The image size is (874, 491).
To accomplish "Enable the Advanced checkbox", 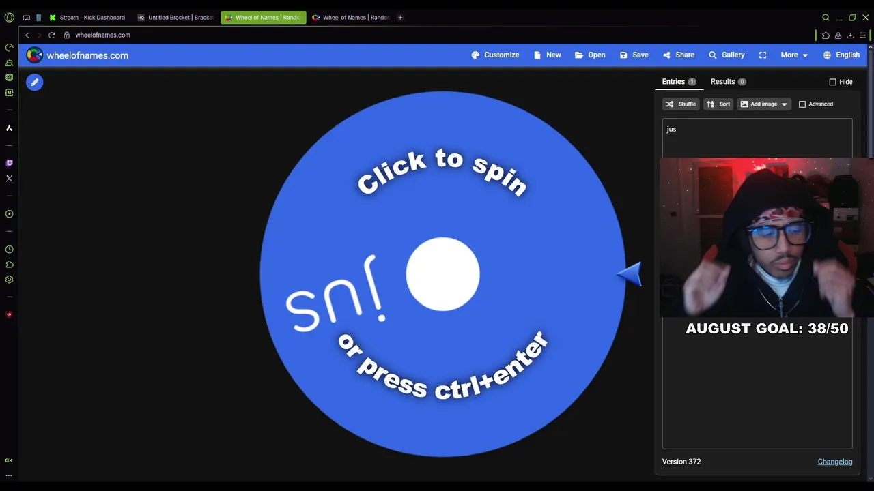I will [802, 104].
